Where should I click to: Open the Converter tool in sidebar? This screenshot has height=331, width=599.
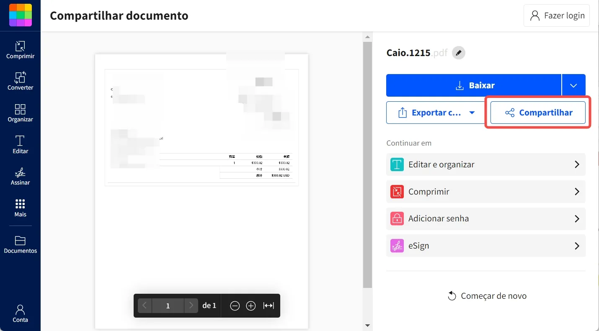click(x=20, y=81)
